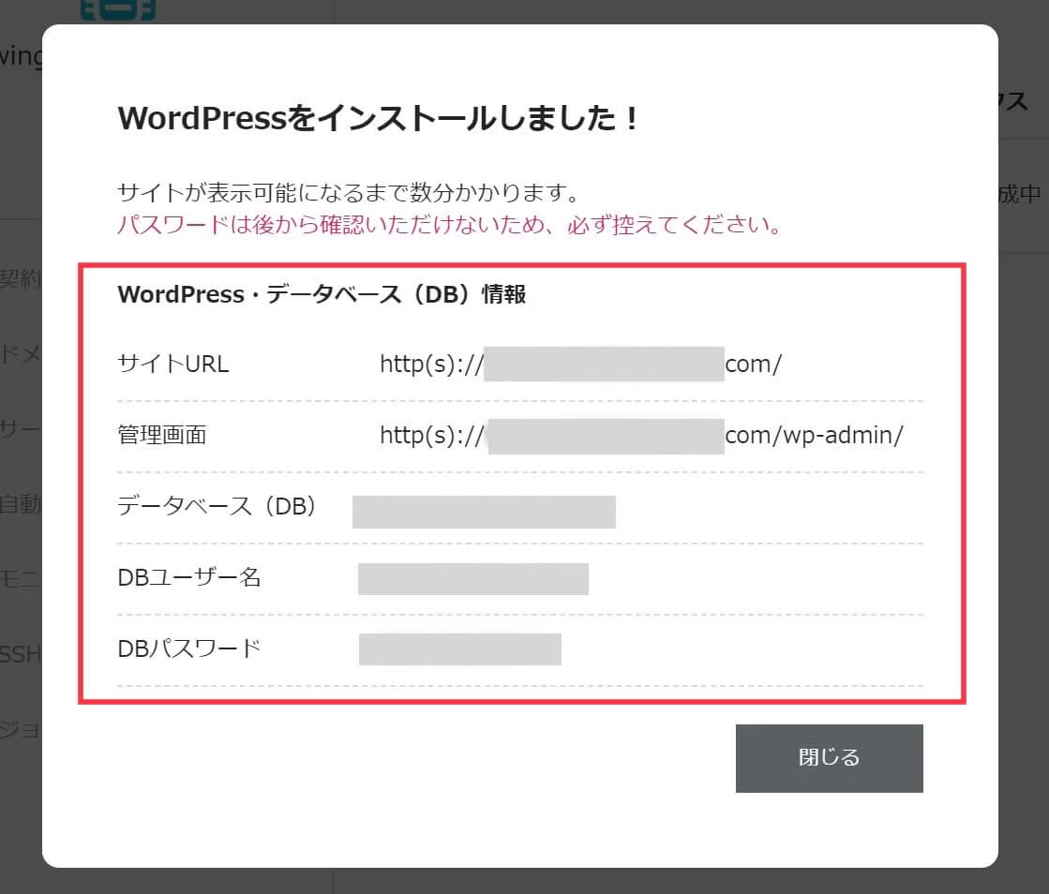Viewport: 1049px width, 894px height.
Task: Click the SSH item in background sidebar
Action: coord(21,654)
